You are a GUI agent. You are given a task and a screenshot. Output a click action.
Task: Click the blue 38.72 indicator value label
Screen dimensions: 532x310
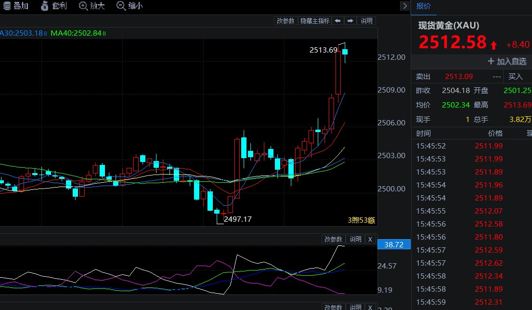pyautogui.click(x=394, y=245)
